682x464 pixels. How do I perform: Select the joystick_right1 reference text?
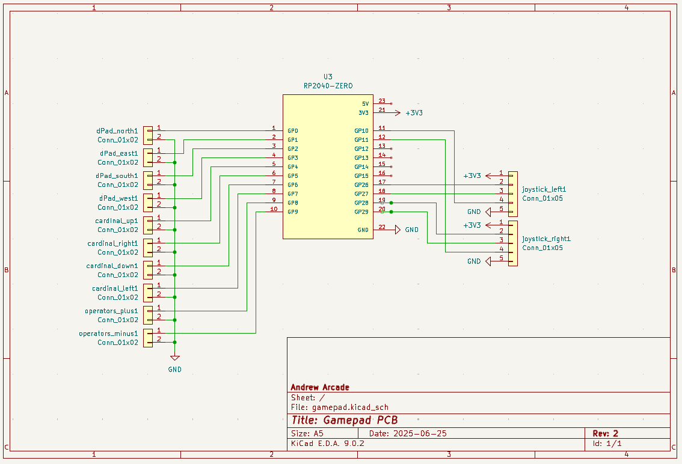coord(546,239)
